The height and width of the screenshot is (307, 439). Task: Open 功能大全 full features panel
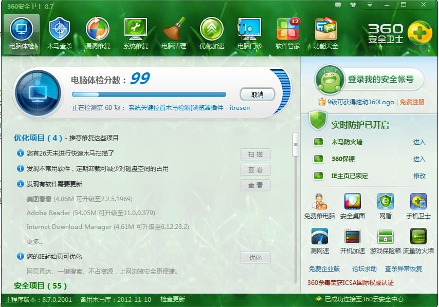pyautogui.click(x=325, y=31)
